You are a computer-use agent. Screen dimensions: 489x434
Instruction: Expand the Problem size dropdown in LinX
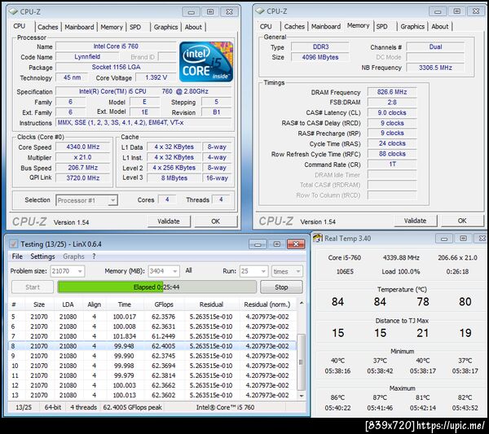pyautogui.click(x=80, y=271)
